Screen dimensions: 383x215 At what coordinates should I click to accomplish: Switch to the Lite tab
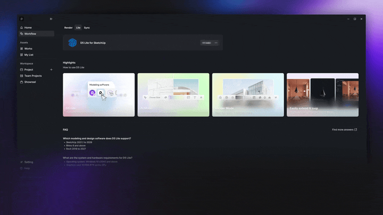point(78,28)
